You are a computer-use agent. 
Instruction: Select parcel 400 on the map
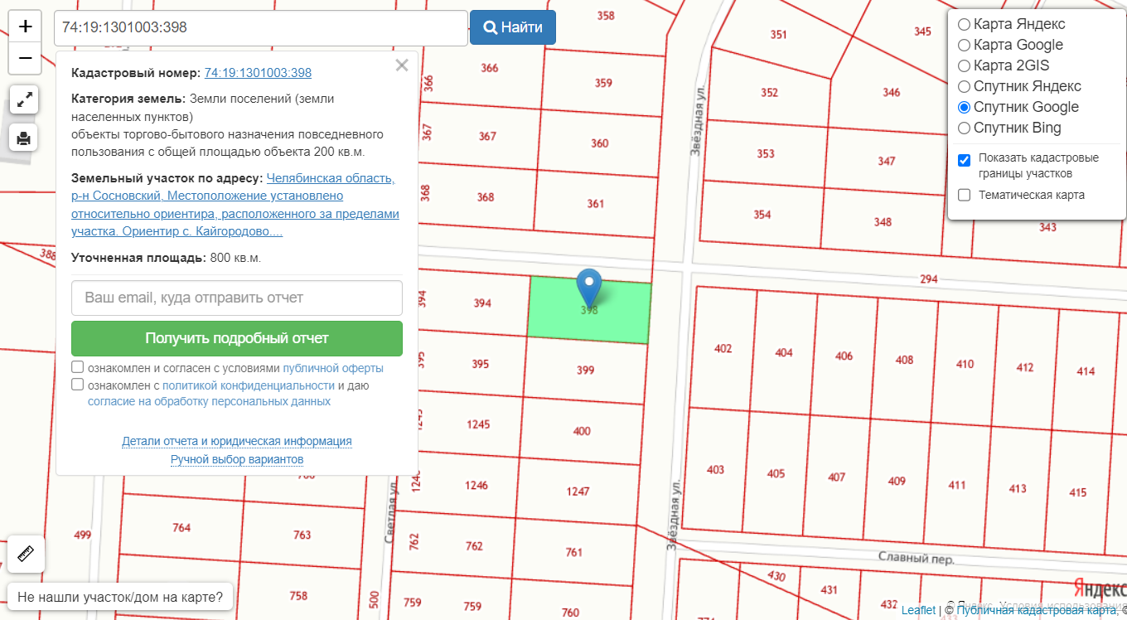pos(583,431)
